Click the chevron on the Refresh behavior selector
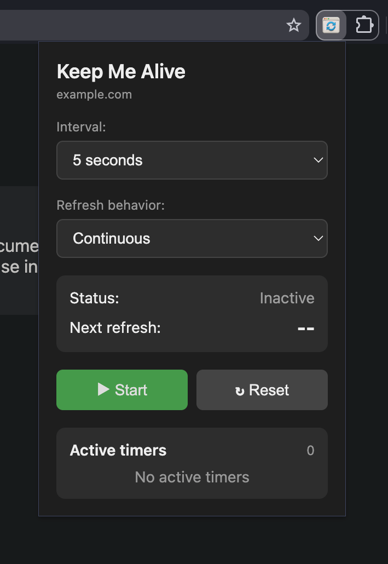The image size is (388, 564). [318, 238]
